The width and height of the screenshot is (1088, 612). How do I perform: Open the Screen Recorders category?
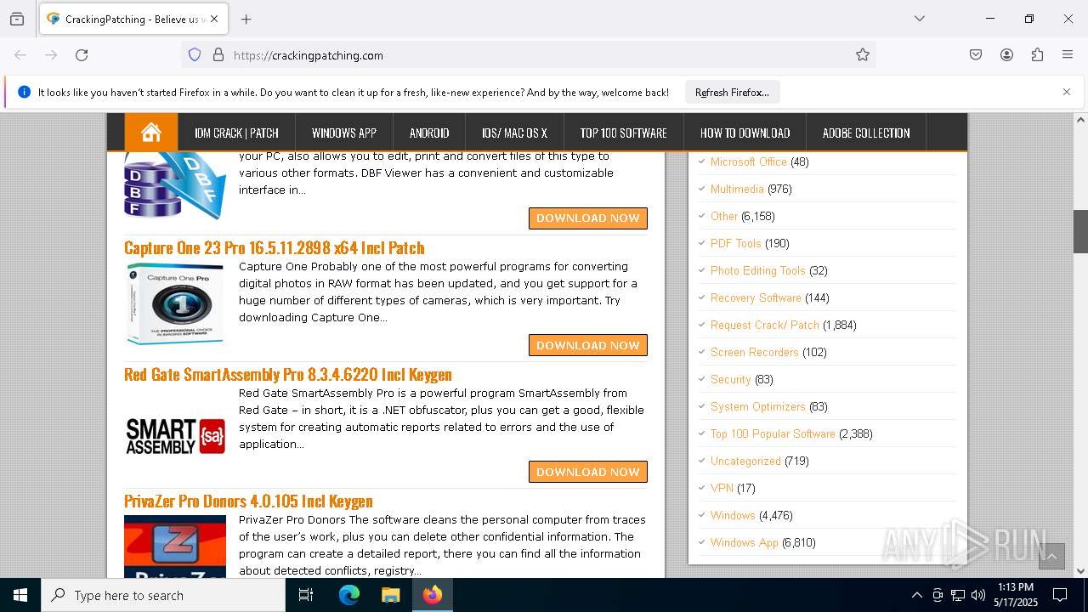pos(755,352)
